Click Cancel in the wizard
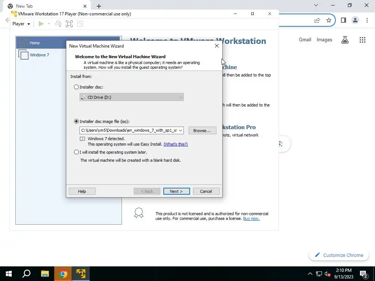 pos(206,191)
